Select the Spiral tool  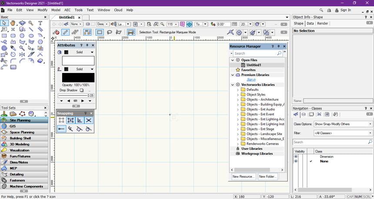tap(4, 48)
